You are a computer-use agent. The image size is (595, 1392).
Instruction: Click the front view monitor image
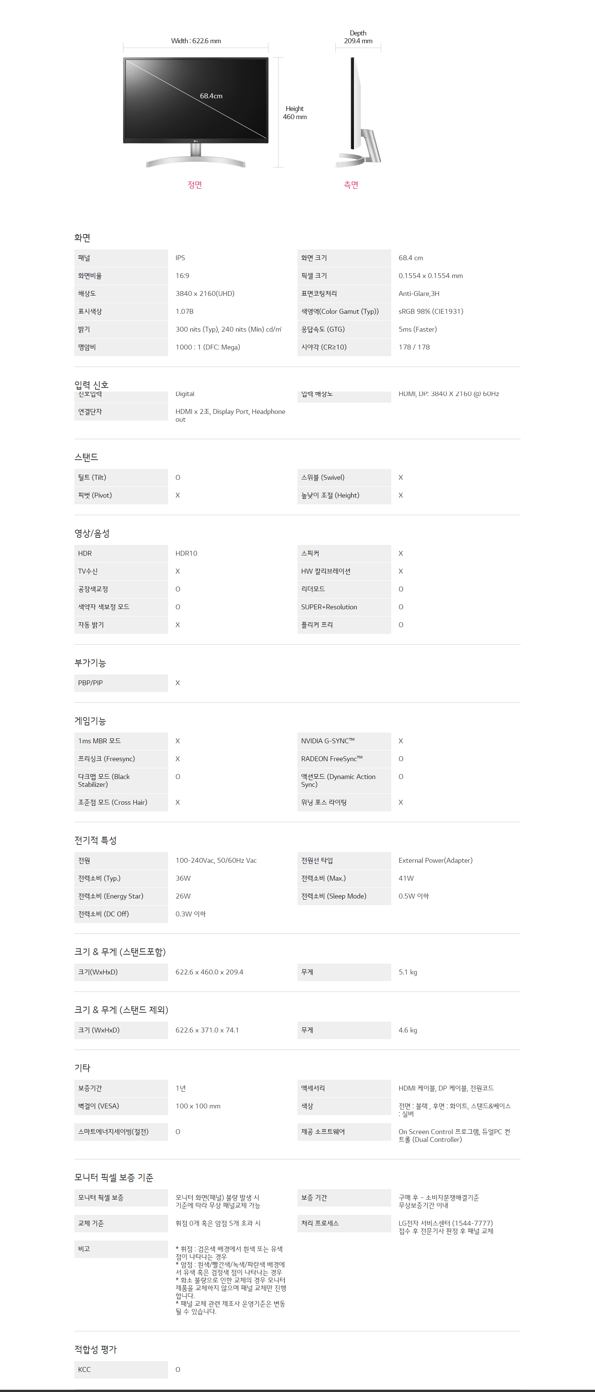[196, 111]
